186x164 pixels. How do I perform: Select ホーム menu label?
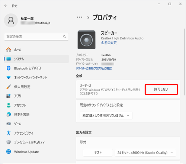coord(18,50)
